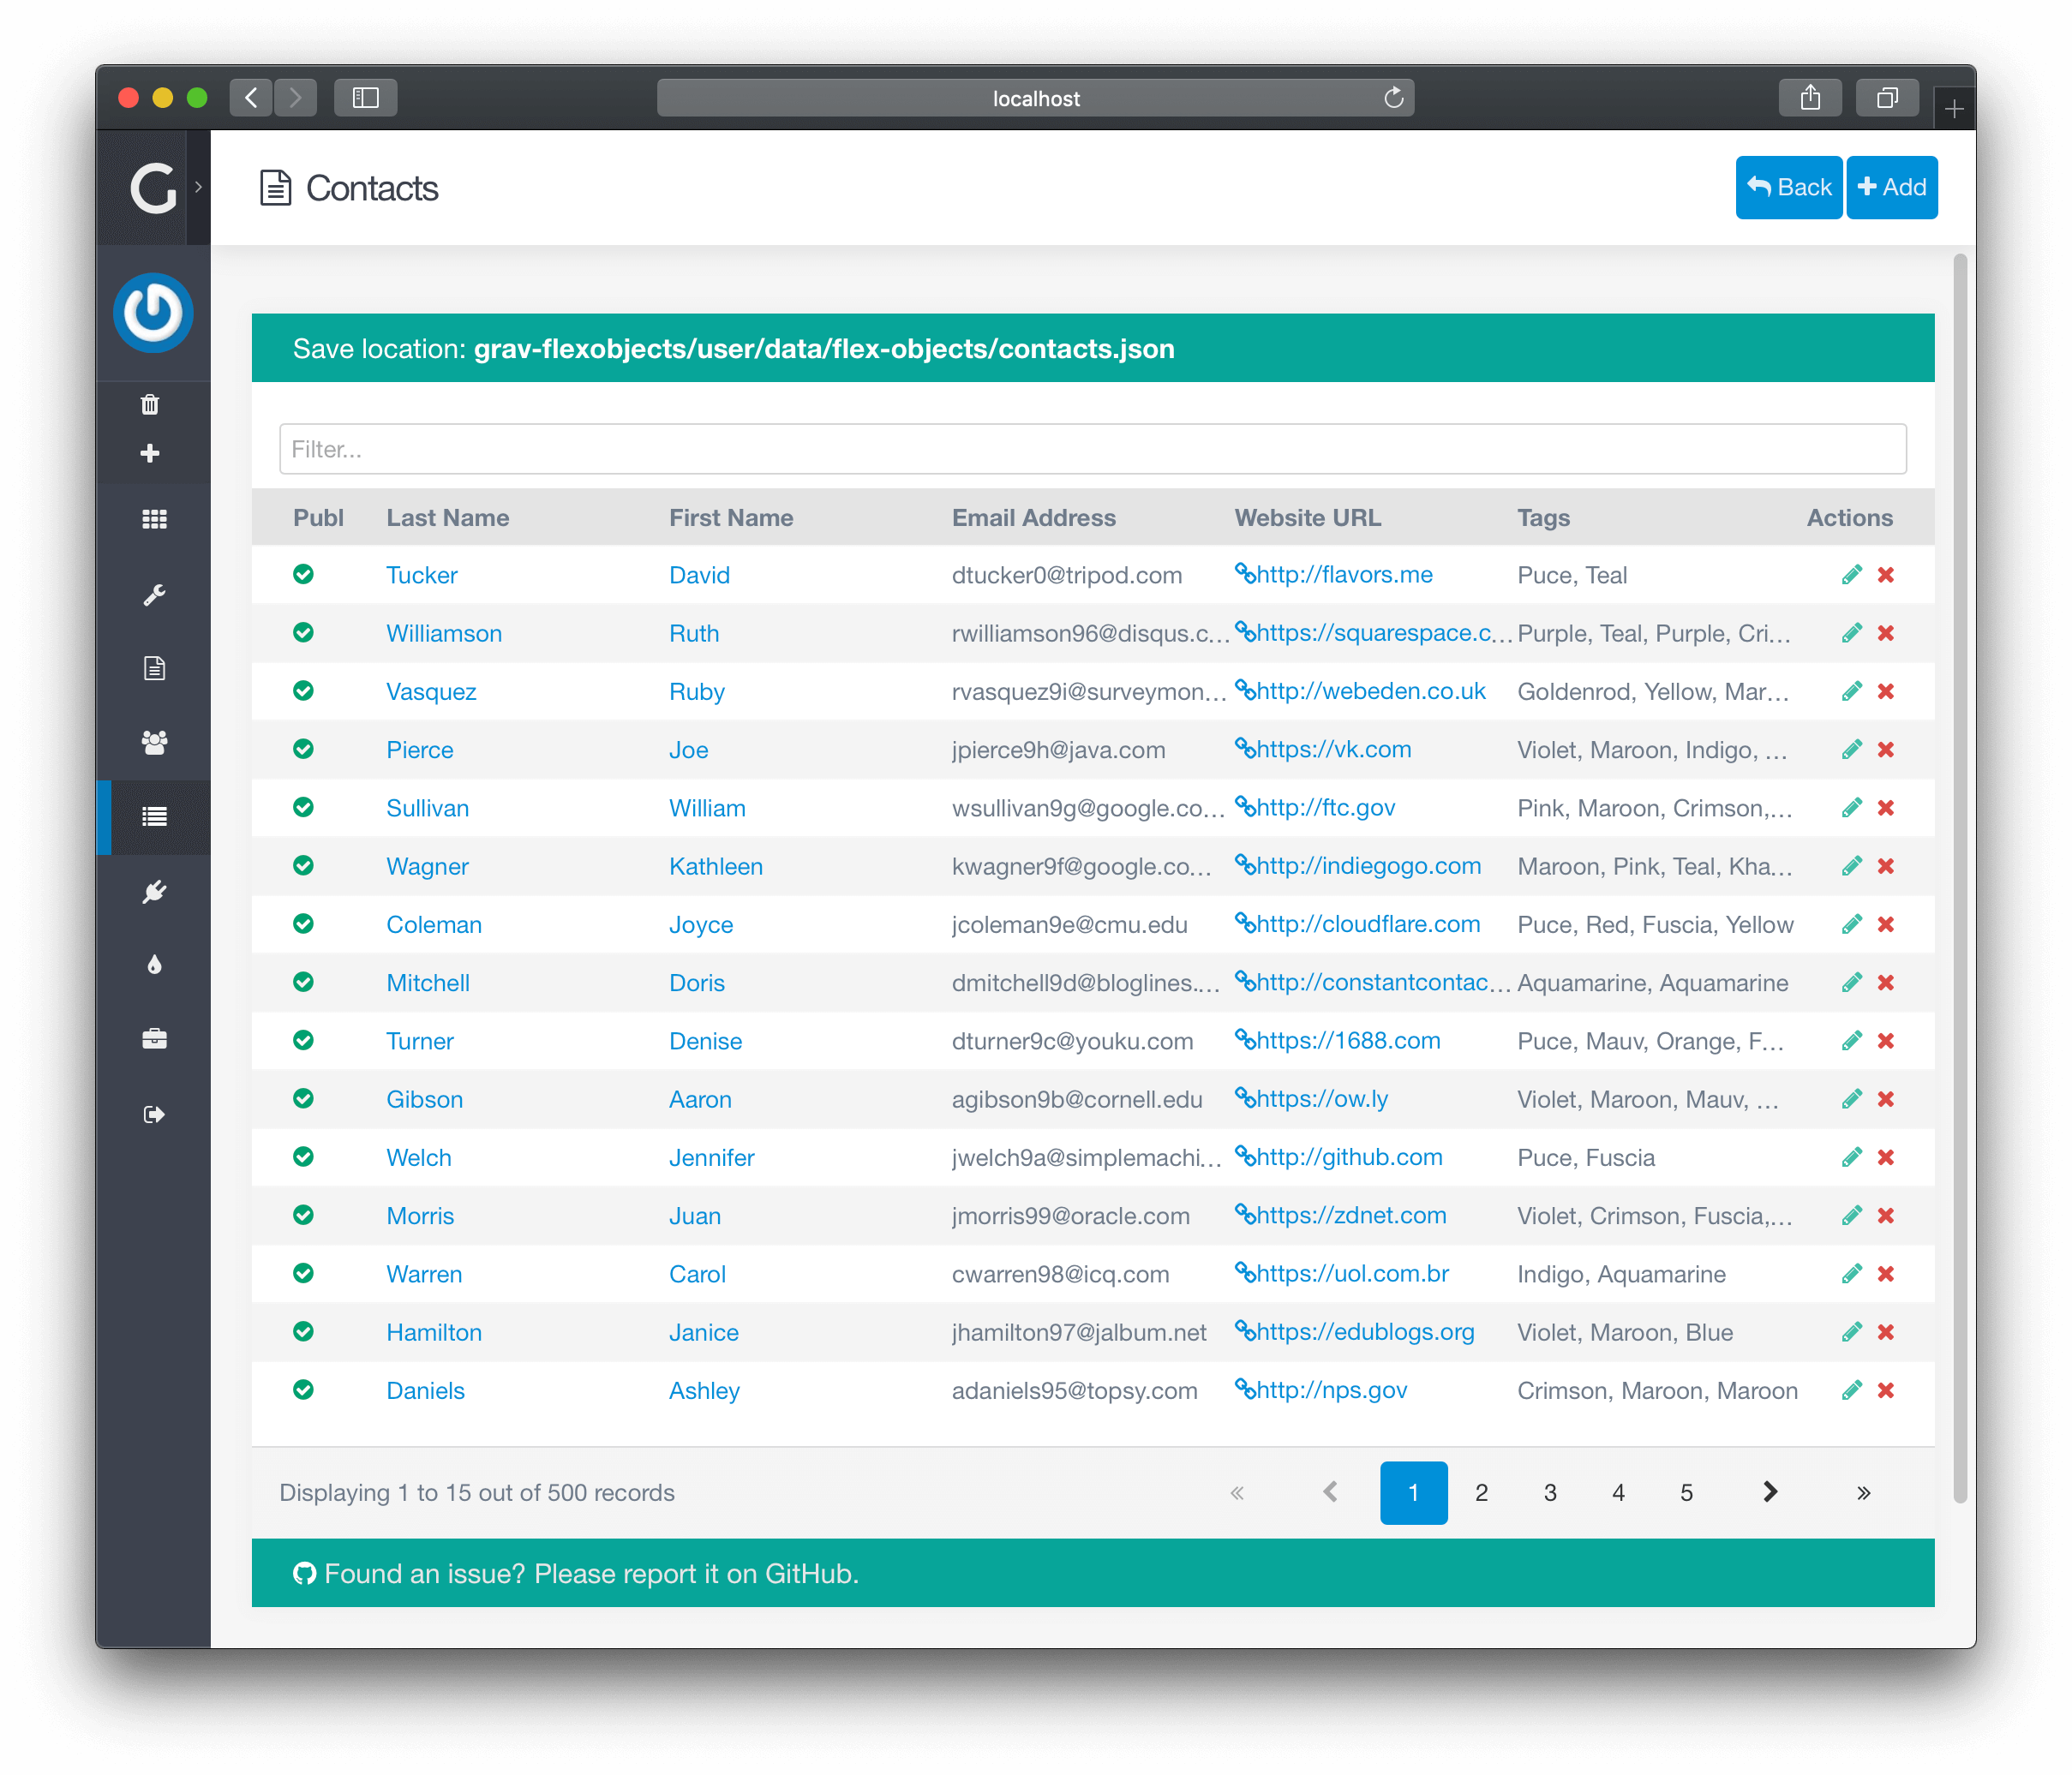Open the wrench configuration icon
Screen dimensions: 2072x1775
pos(154,595)
